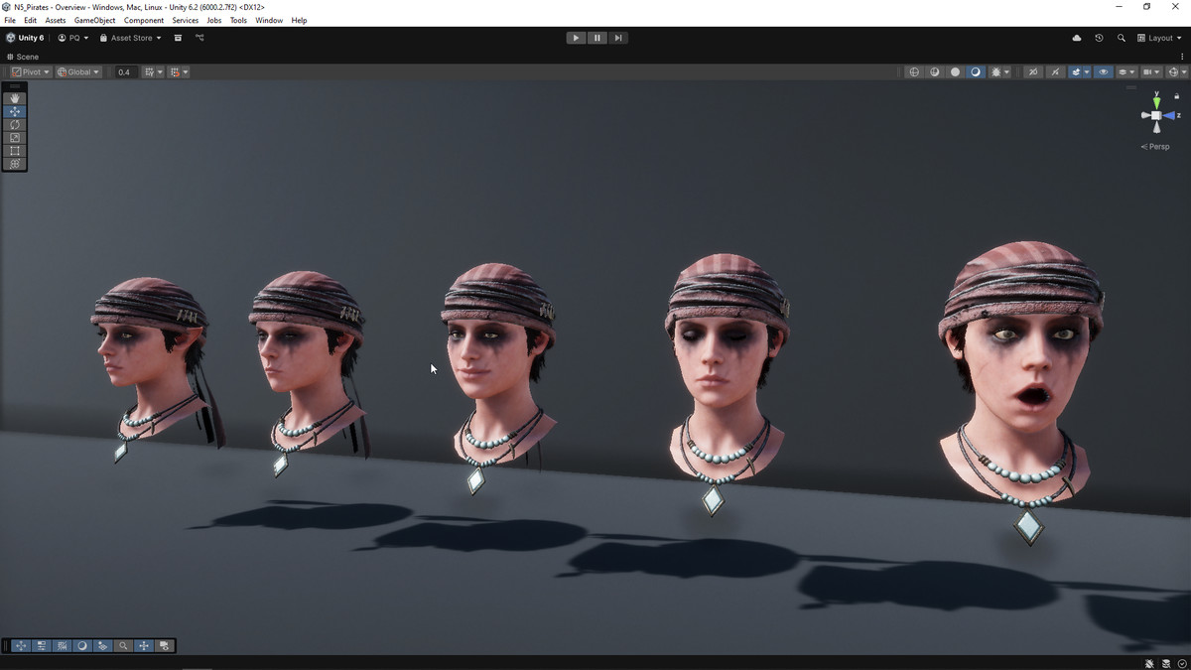This screenshot has height=670, width=1191.
Task: Toggle scene lighting crescent button
Action: coord(976,72)
